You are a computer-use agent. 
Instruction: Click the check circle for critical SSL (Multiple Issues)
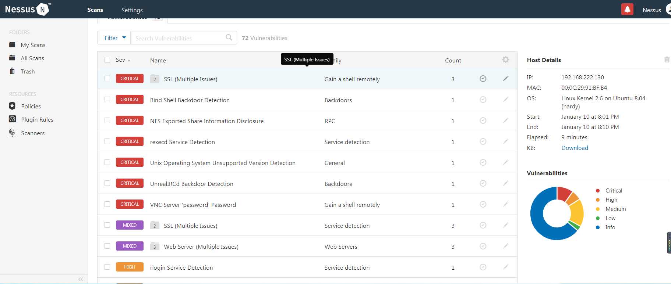483,79
